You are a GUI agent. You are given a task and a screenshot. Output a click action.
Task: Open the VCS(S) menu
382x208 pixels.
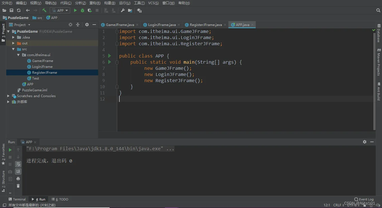click(153, 3)
